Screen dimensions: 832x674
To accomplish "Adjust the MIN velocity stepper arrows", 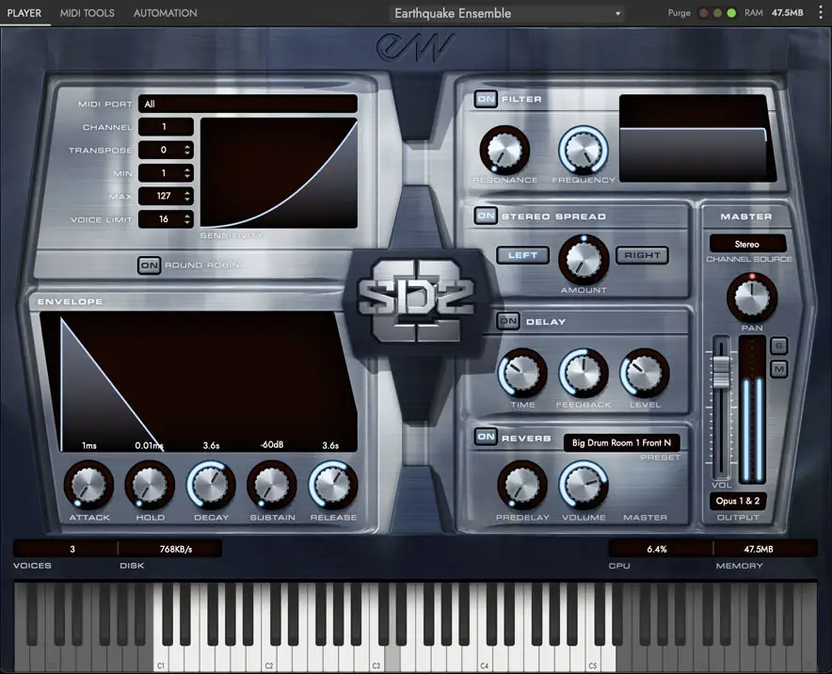I will click(x=186, y=173).
